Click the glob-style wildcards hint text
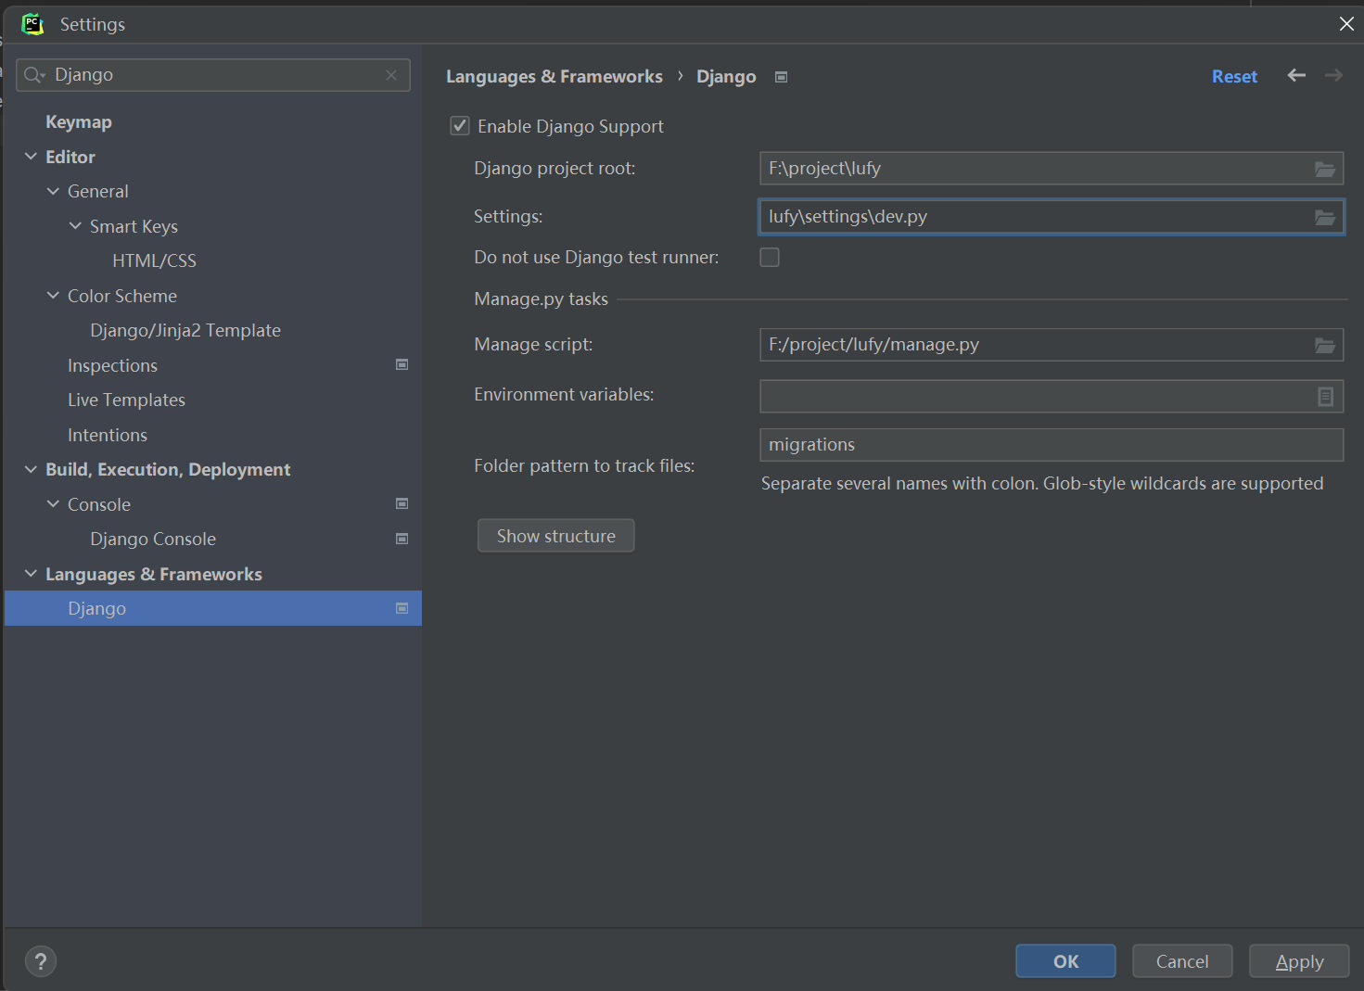Image resolution: width=1364 pixels, height=991 pixels. [1042, 483]
